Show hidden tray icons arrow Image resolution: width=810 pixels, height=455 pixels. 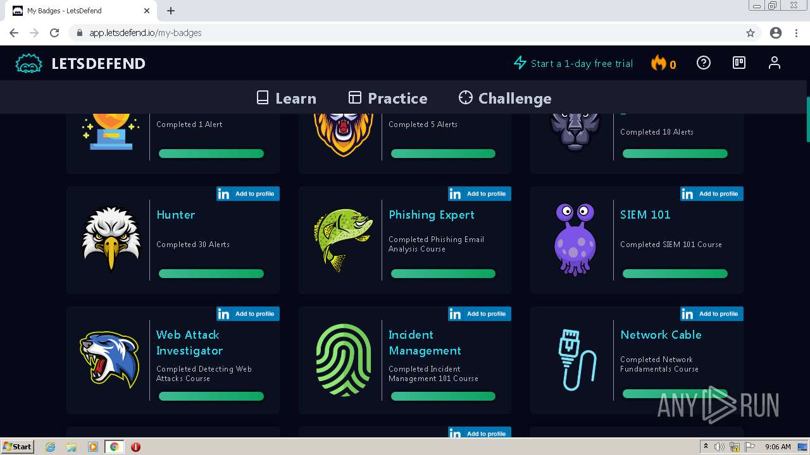point(706,447)
